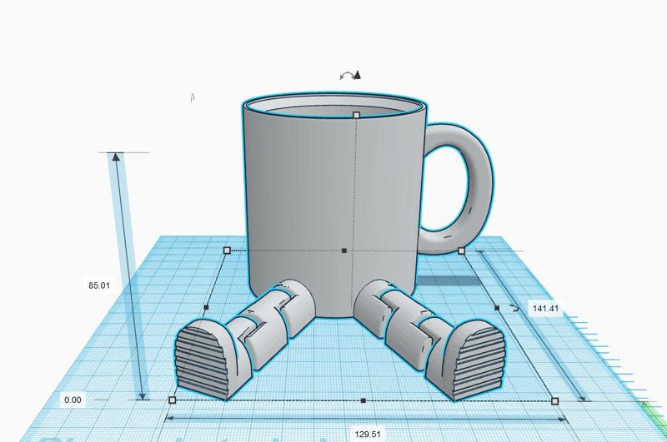
Task: Click the black midpoint handle on the left edge
Action: pos(206,307)
